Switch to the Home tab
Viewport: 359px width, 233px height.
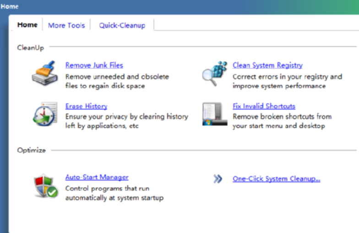coord(27,25)
